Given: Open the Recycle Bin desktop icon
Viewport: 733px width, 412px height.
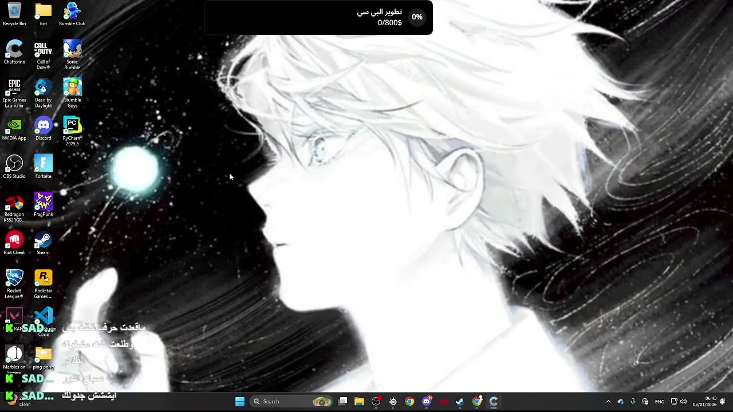Looking at the screenshot, I should [x=14, y=14].
